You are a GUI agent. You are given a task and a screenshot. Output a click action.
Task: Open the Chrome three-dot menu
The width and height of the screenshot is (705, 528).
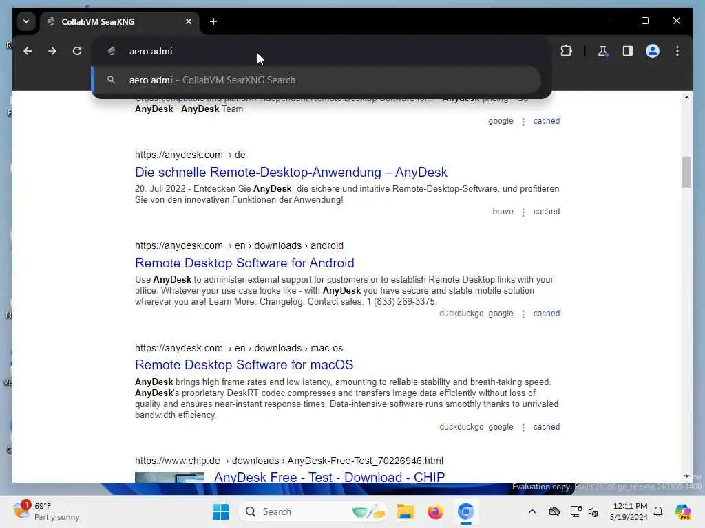pyautogui.click(x=677, y=51)
